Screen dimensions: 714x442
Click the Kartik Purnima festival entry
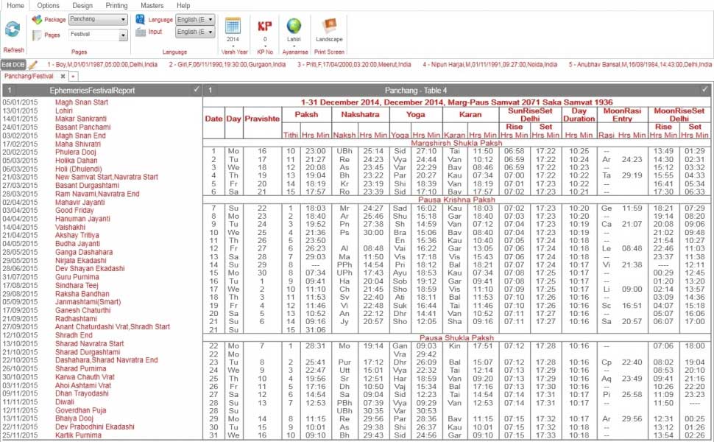point(78,435)
